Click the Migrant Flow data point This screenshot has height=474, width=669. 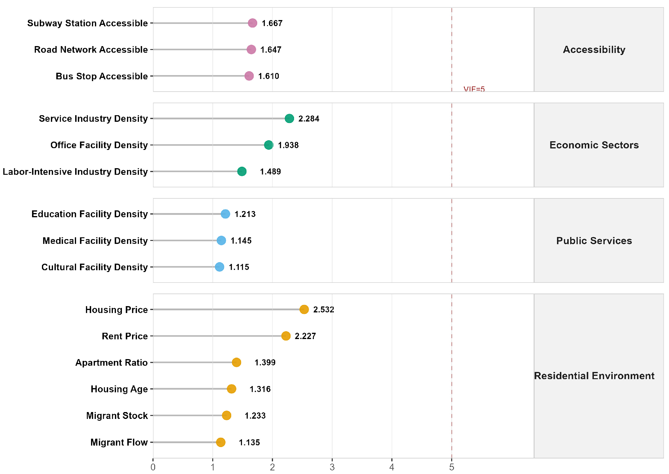tap(221, 442)
